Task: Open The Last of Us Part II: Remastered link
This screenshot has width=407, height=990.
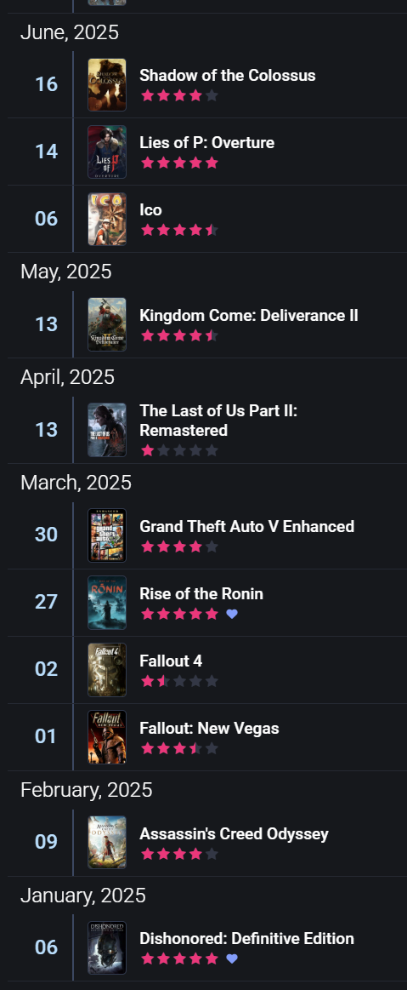Action: 218,421
